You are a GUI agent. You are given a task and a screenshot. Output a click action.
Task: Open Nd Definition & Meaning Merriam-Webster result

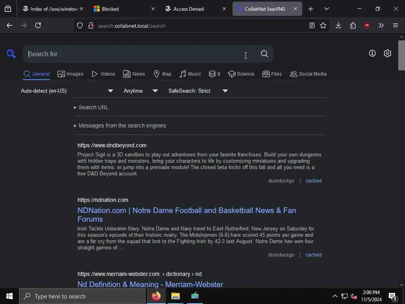[x=150, y=284]
